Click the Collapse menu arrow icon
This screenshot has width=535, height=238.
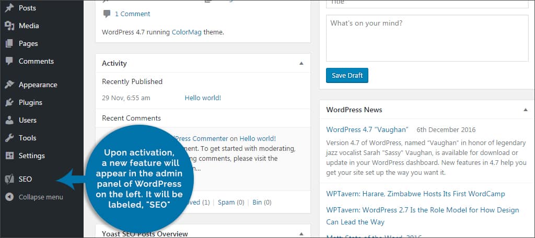pos(9,197)
